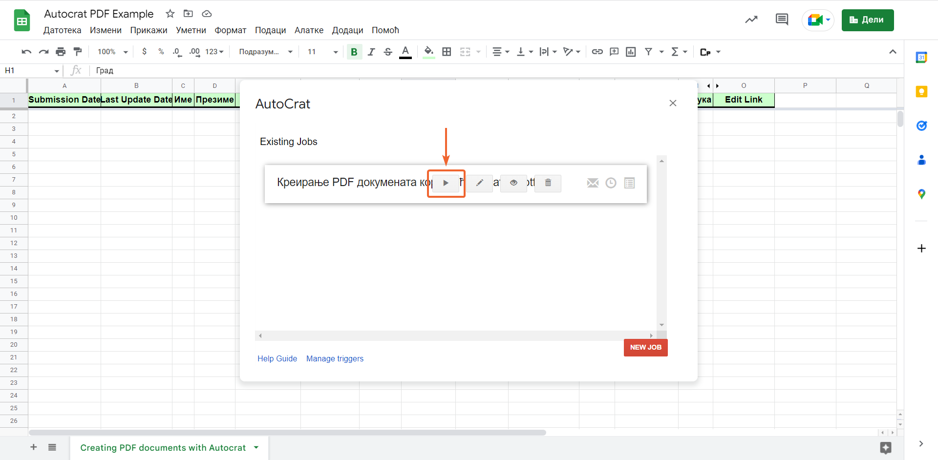
Task: Show all sheets list
Action: tap(52, 447)
